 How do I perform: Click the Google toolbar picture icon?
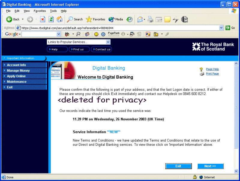tap(148, 34)
